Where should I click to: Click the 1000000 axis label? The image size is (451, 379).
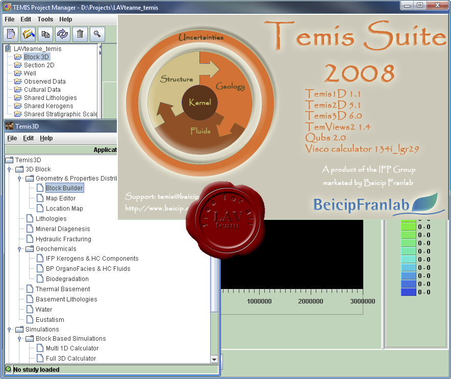click(x=259, y=301)
